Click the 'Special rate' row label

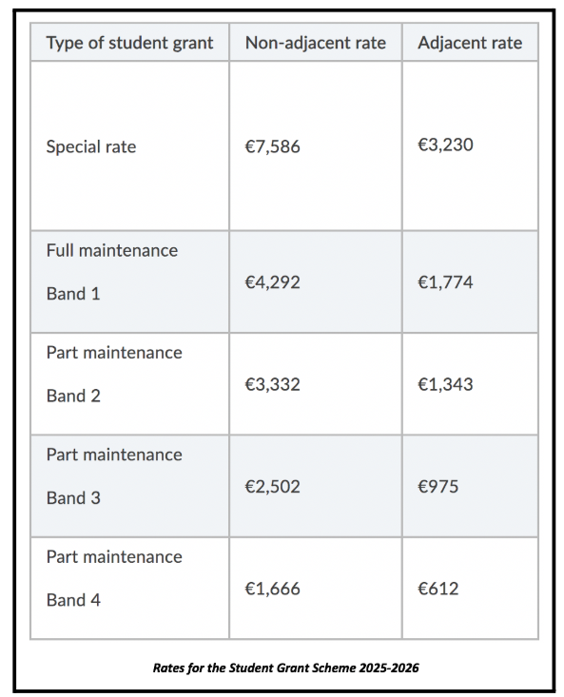91,146
